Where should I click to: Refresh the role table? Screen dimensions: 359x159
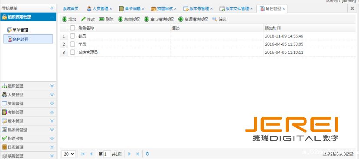[x=147, y=154]
